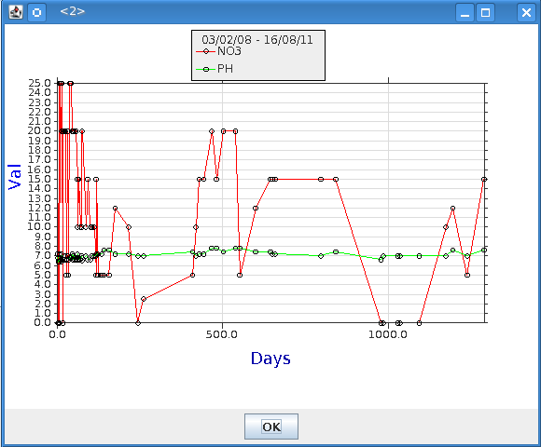The width and height of the screenshot is (541, 447).
Task: Open the window menu icon in title bar
Action: click(x=16, y=12)
